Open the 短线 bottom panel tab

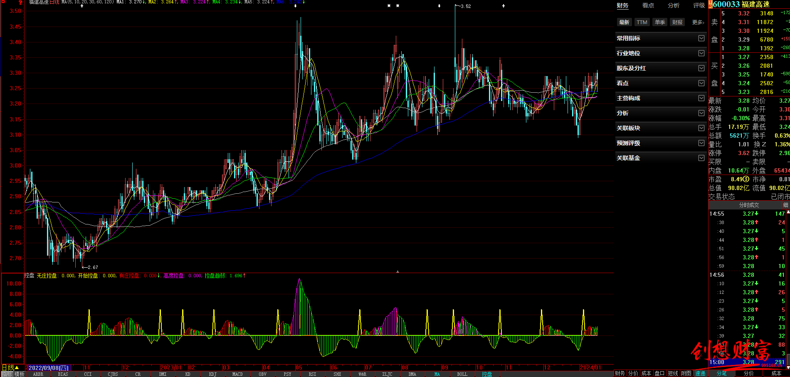click(673, 373)
